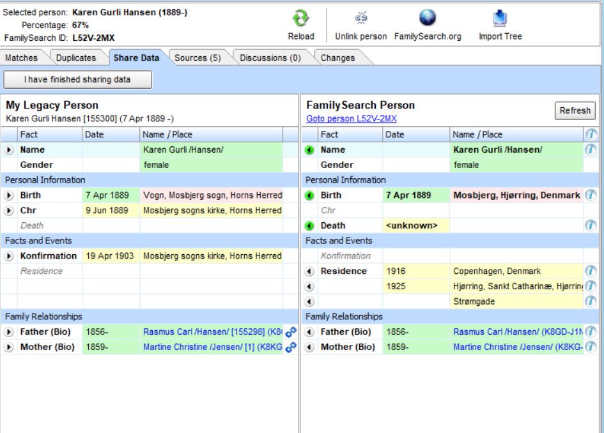
Task: Click right arrow on Legacy Konfirmation row
Action: pyautogui.click(x=8, y=256)
